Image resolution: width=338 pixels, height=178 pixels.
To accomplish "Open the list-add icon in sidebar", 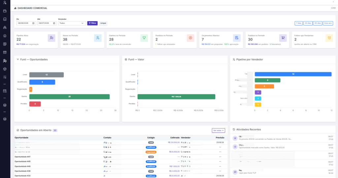I will 5,77.
